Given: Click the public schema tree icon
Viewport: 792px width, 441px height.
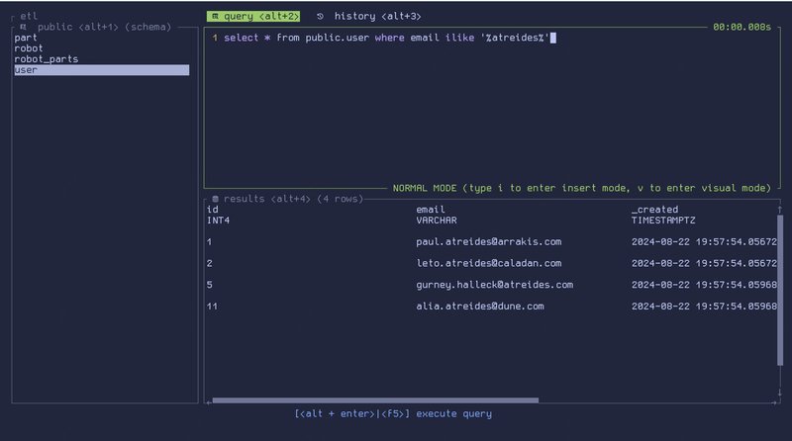Looking at the screenshot, I should coord(23,27).
